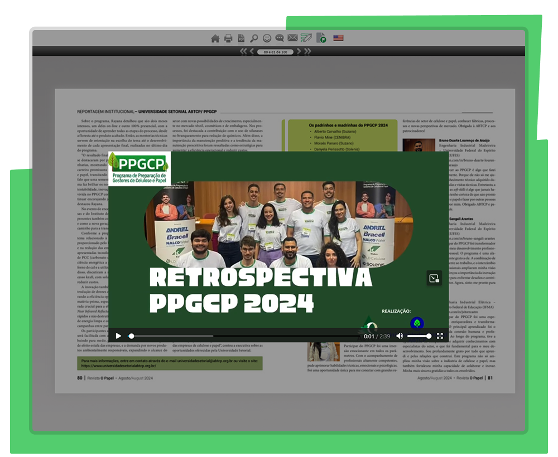Screen dimensions: 558x457
Task: Click the page 80 footer Revista O Papel
Action: 100,378
